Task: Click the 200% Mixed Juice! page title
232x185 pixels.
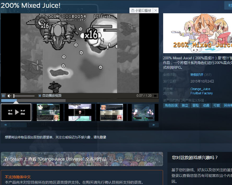Action: click(30, 5)
